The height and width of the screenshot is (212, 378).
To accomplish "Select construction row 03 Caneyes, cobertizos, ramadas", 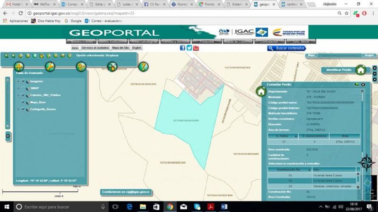I will (x=312, y=186).
